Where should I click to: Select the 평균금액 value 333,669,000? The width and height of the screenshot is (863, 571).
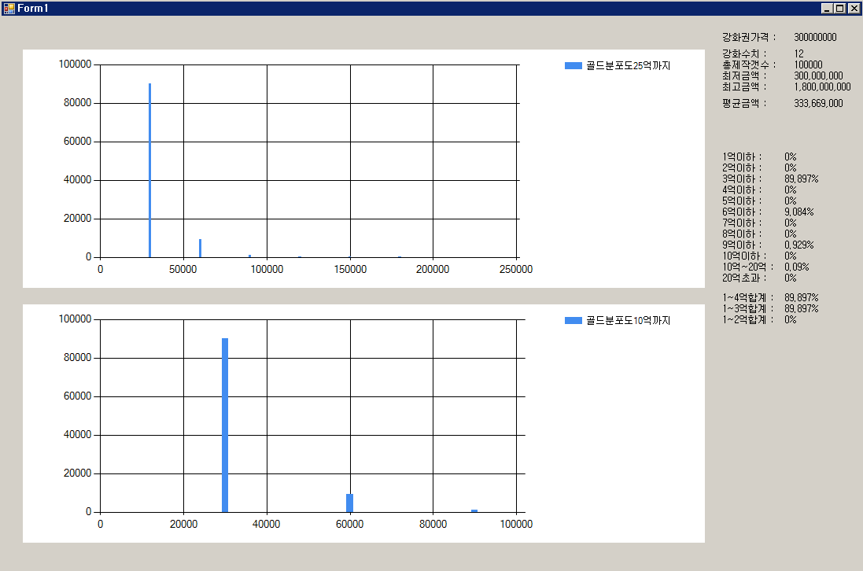818,103
